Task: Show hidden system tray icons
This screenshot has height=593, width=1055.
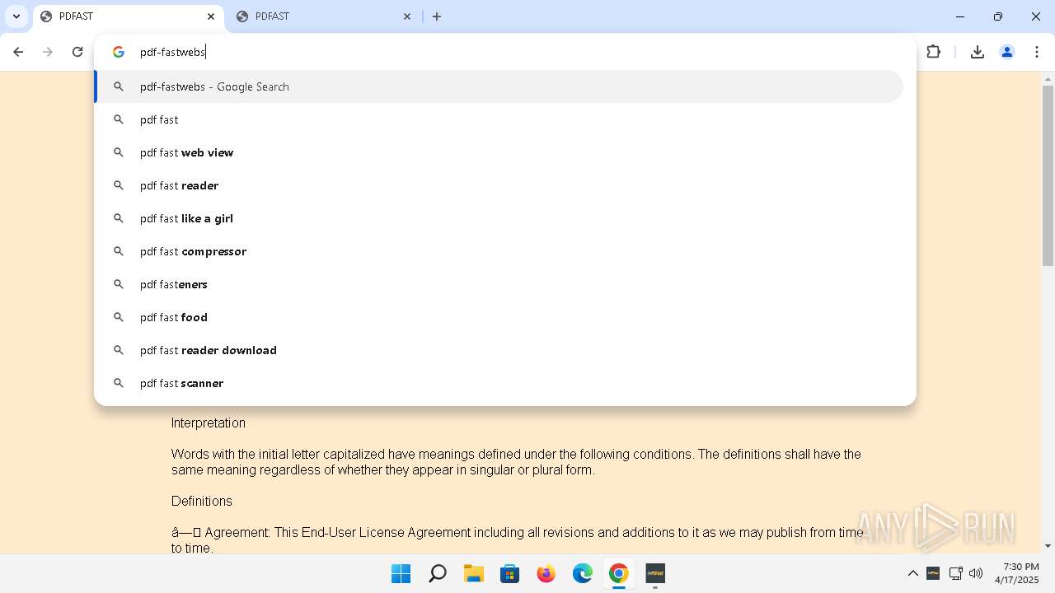Action: click(x=913, y=573)
